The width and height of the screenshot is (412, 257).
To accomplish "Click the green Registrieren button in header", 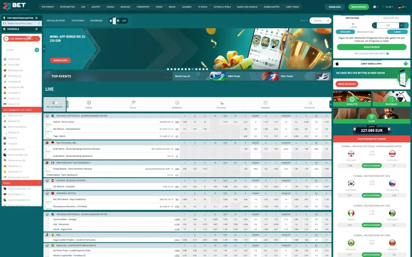I will point(359,7).
